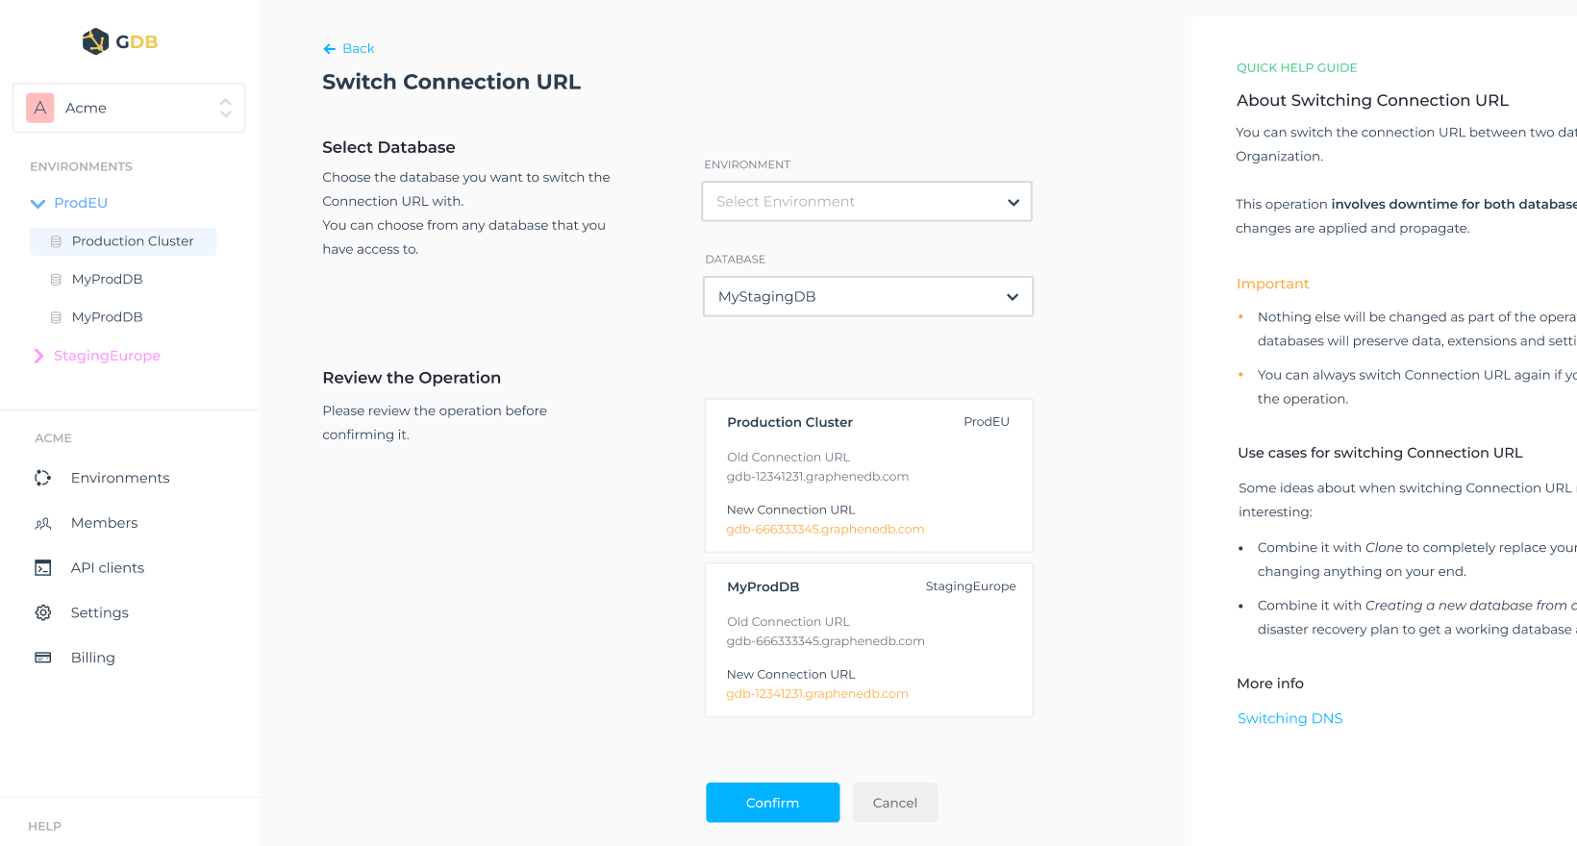Click the Members people icon
Image resolution: width=1577 pixels, height=846 pixels.
tap(43, 523)
